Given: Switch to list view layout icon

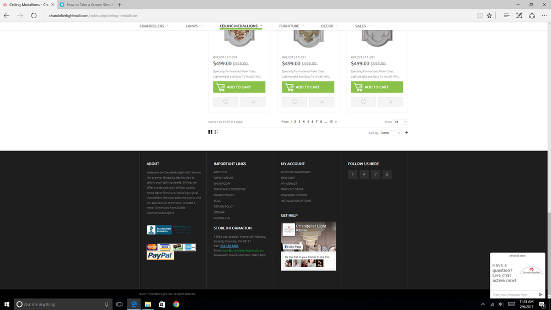Looking at the screenshot, I should point(216,132).
